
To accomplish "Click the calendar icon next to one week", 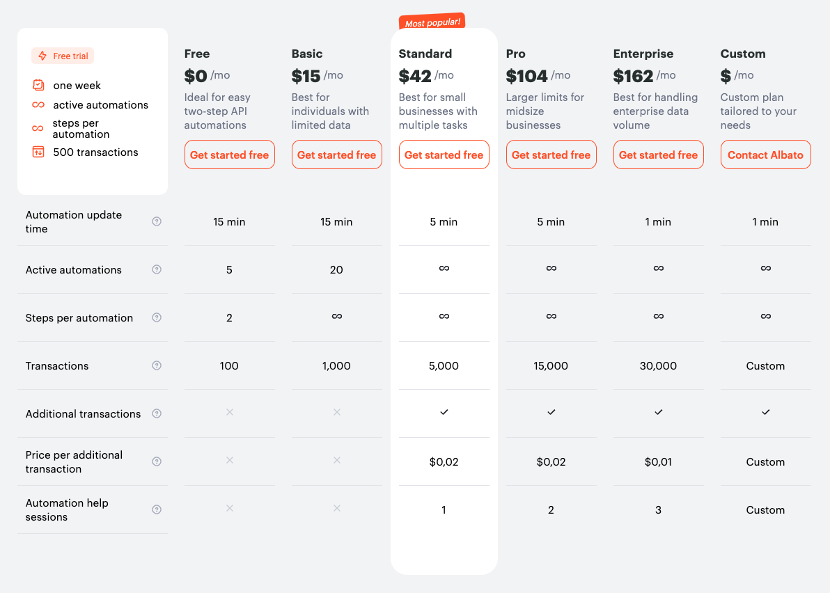I will click(38, 85).
